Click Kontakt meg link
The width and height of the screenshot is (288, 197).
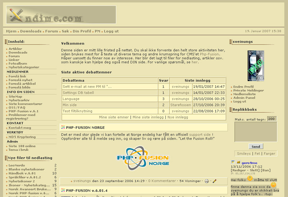pos(20,128)
